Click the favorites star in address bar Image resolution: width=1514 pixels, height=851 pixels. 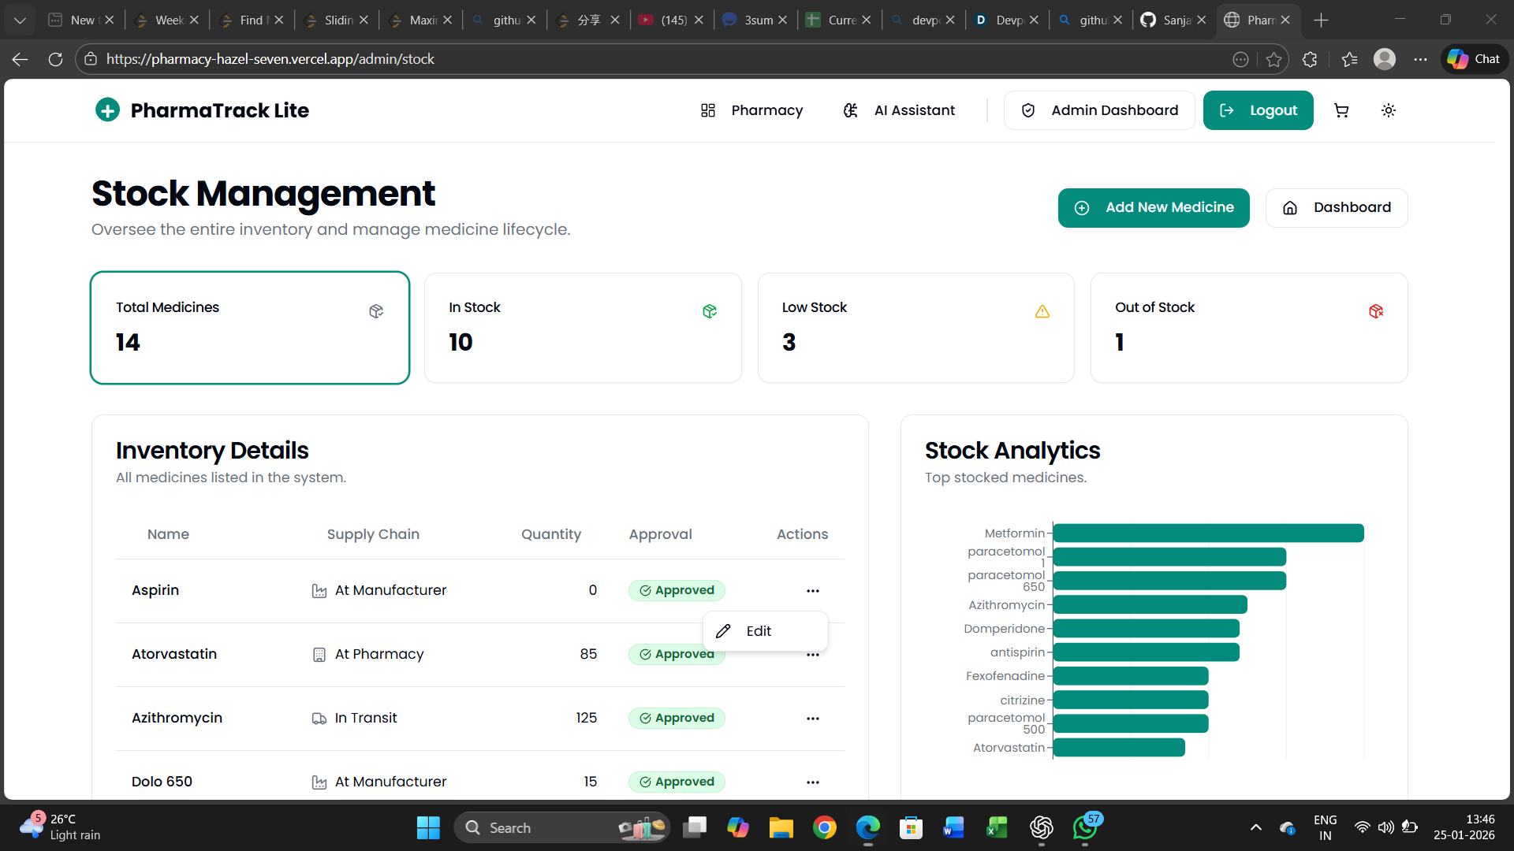coord(1273,59)
